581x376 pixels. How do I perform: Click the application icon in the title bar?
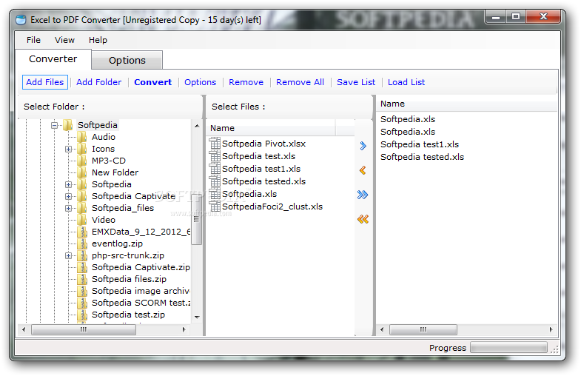pos(21,20)
